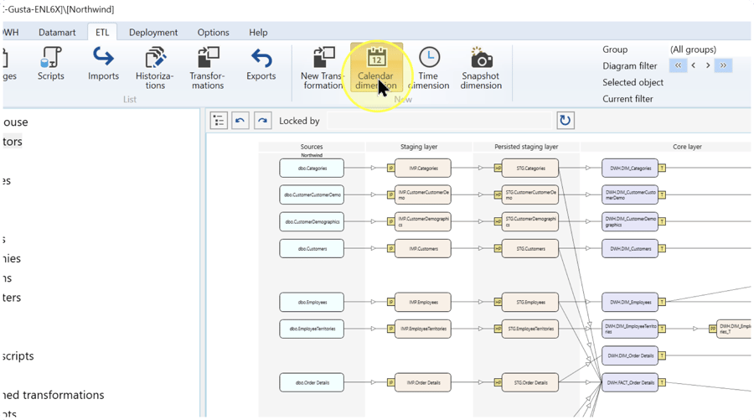Click the Staging layer column header

[419, 147]
